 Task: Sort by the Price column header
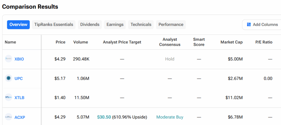point(60,42)
